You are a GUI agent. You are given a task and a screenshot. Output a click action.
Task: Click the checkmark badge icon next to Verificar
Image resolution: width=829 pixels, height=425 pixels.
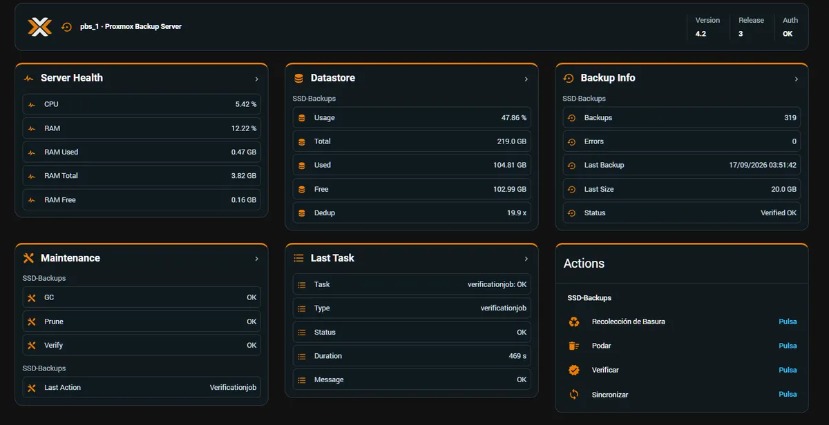(x=573, y=370)
